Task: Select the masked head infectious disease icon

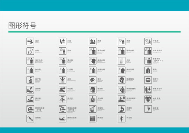Action: (92, 90)
